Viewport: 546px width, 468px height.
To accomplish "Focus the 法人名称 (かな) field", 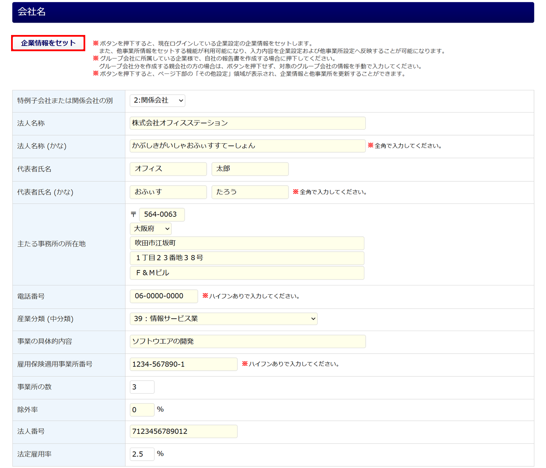I will pyautogui.click(x=248, y=146).
